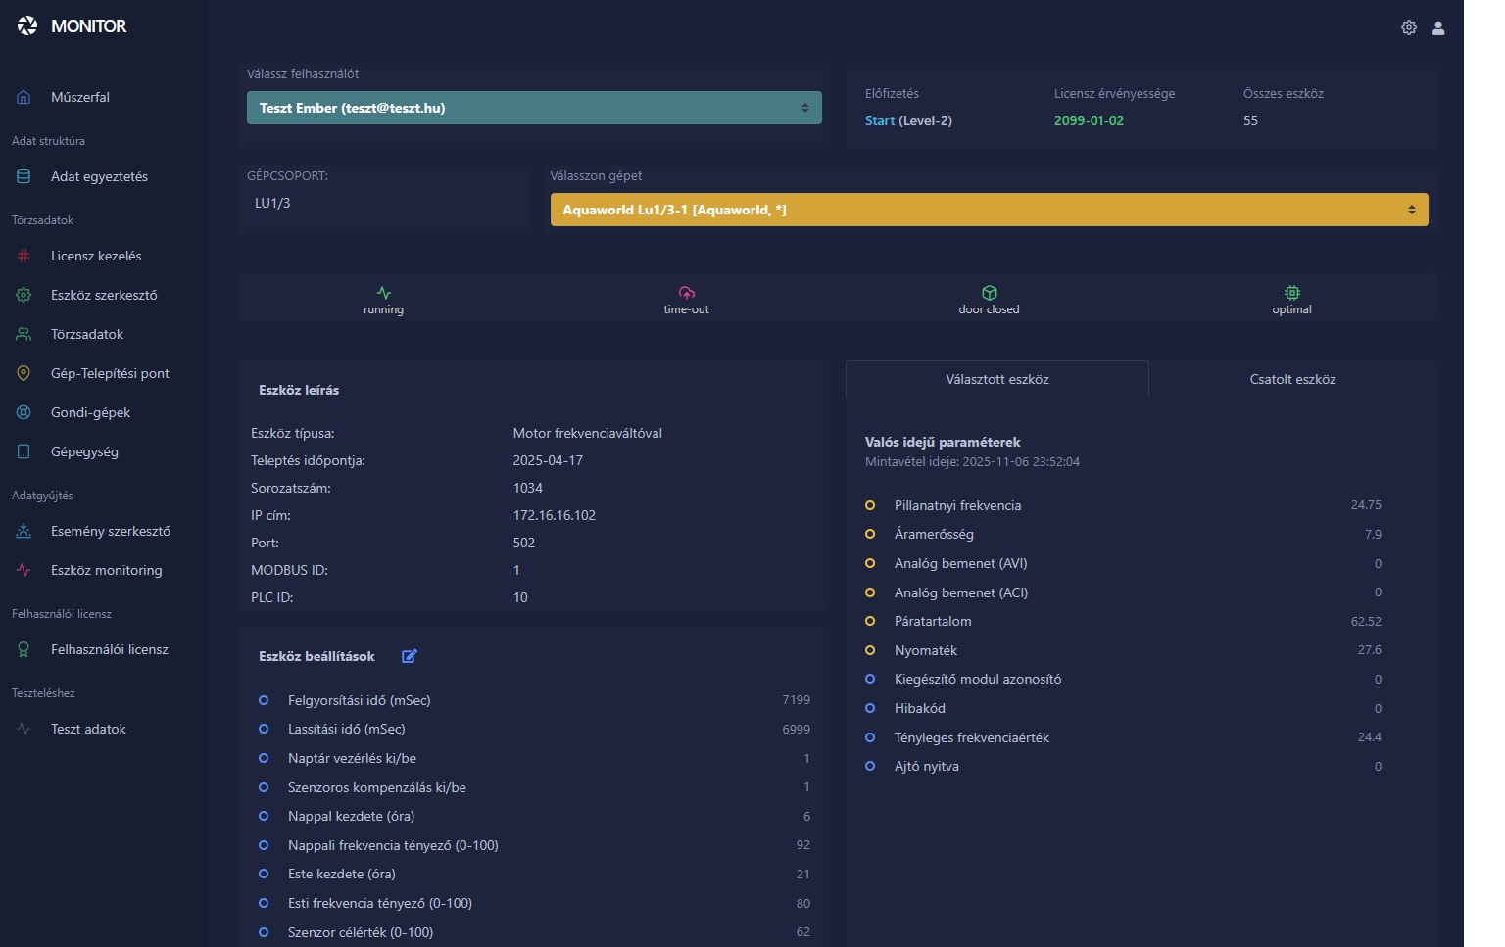
Task: Switch to the Választott eszköz tab
Action: pyautogui.click(x=996, y=379)
